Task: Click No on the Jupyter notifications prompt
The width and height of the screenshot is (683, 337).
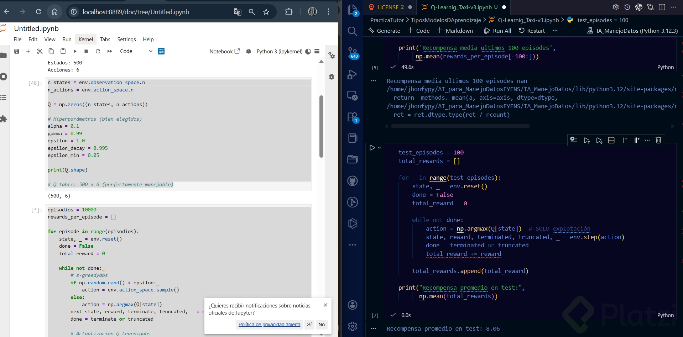Action: click(322, 325)
